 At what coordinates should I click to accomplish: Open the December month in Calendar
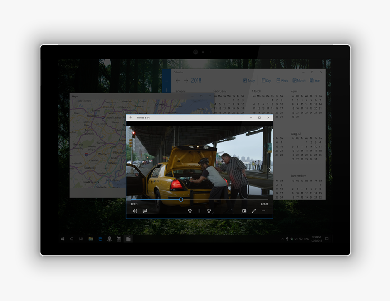pos(298,176)
